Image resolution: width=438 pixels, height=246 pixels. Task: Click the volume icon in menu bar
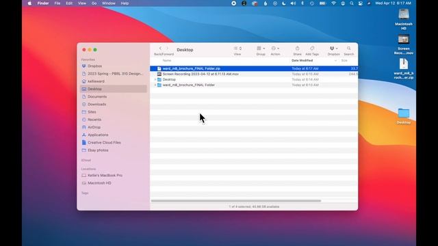pyautogui.click(x=293, y=3)
